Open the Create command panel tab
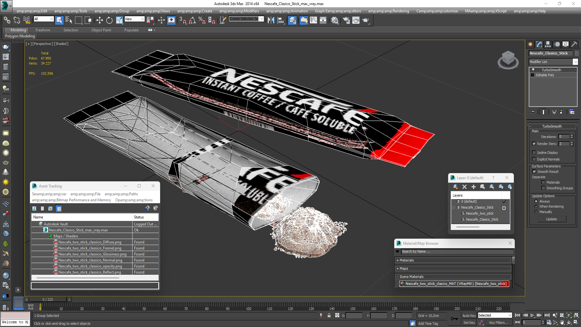Screen dimensions: 581x327 point(530,44)
